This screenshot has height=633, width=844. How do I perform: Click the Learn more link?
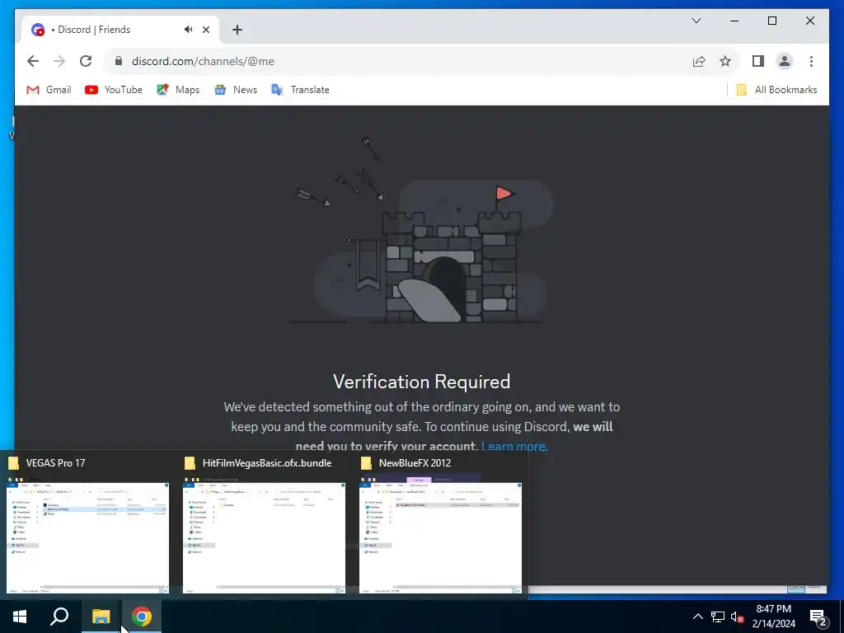click(x=514, y=446)
